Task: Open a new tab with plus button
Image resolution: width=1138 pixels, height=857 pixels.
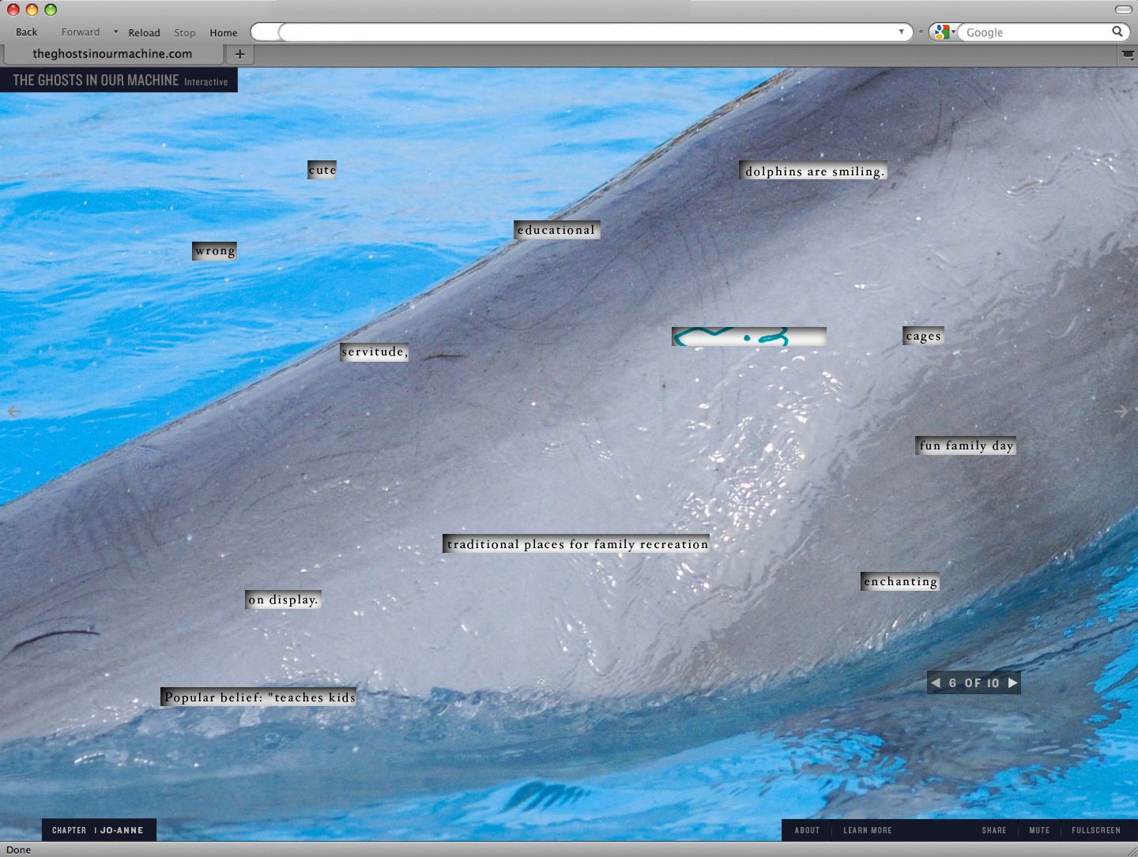Action: pyautogui.click(x=240, y=55)
